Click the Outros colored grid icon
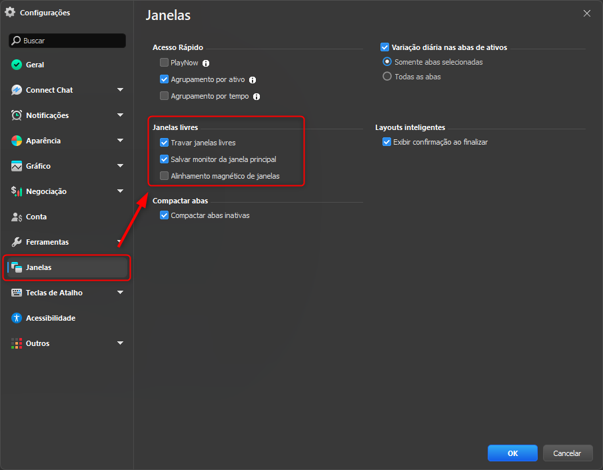Screen dimensions: 603x470 pos(17,343)
